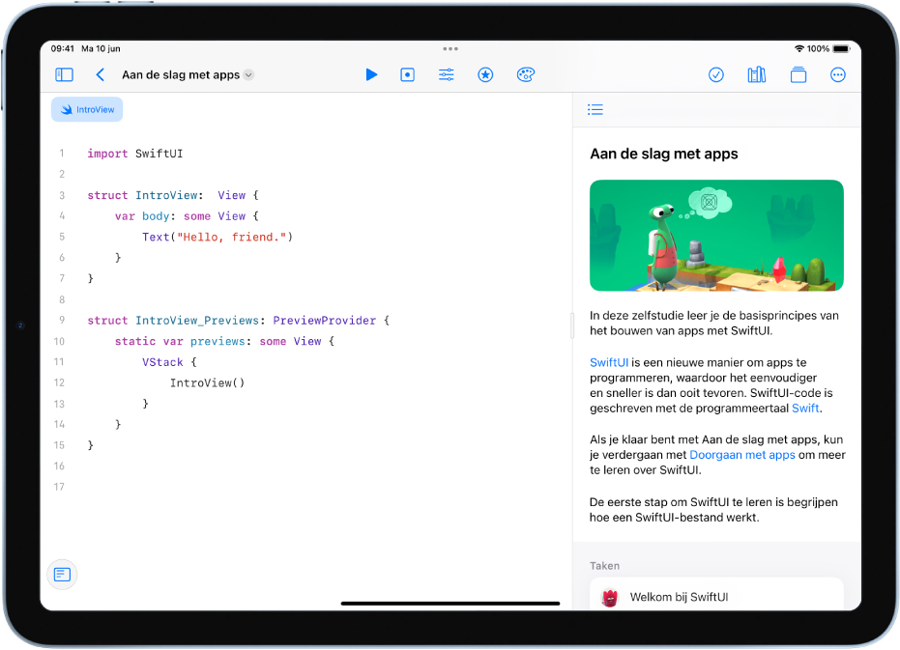
Task: Click the checkmark circle icon
Action: pos(715,74)
